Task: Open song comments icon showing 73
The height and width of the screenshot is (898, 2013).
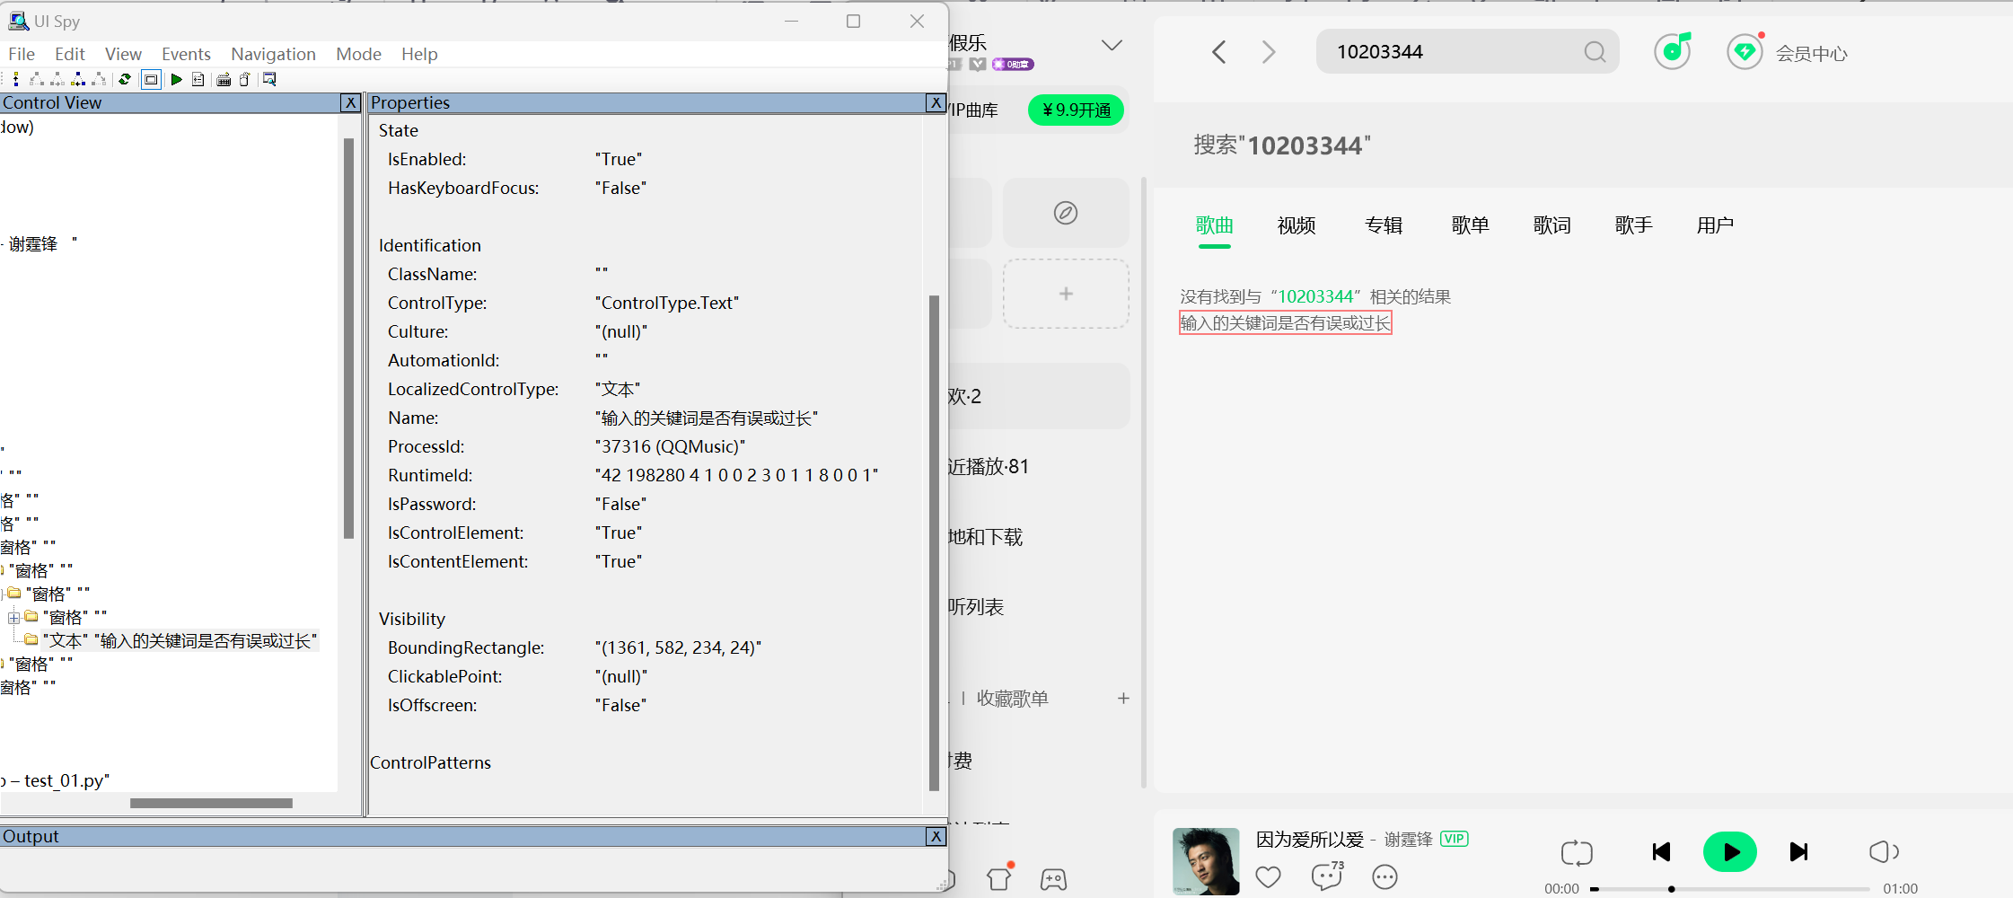Action: coord(1327,876)
